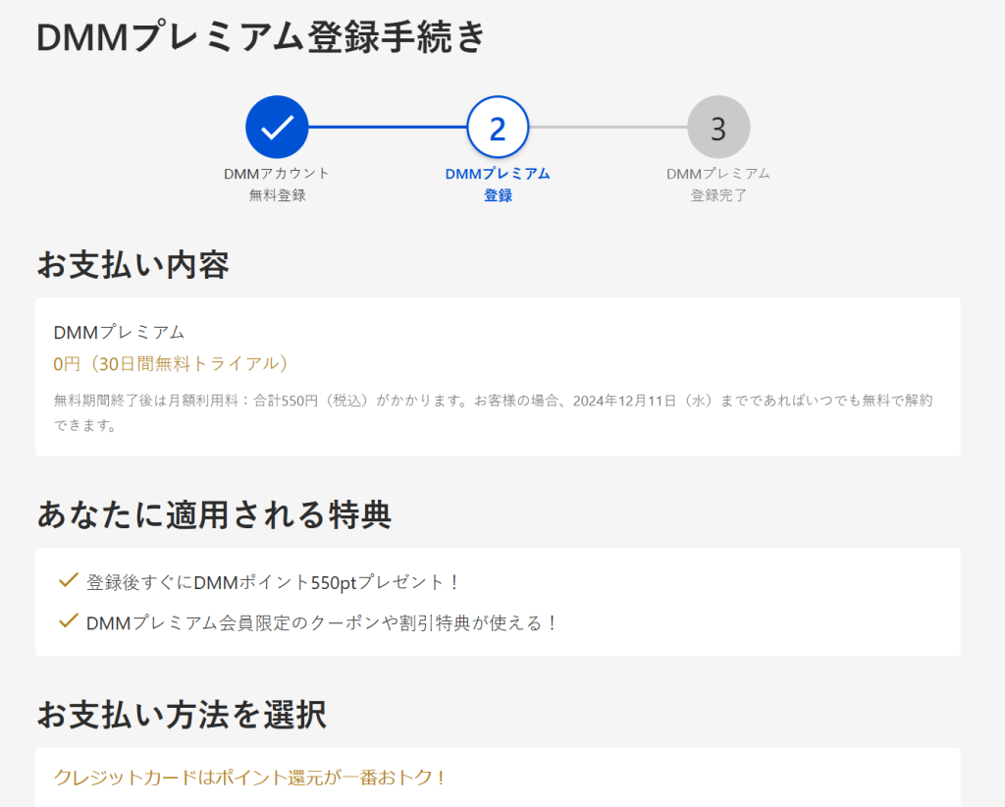
Task: Click the completed step 1 checkmark circle
Action: [277, 127]
